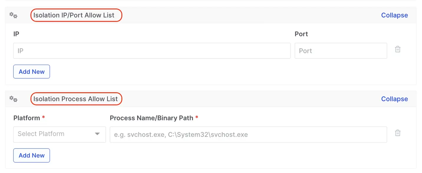Delete the process row using trash icon
This screenshot has height=173, width=422.
click(x=398, y=133)
